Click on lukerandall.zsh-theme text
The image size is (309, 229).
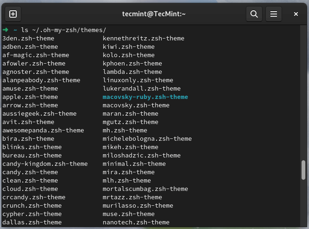pyautogui.click(x=141, y=89)
